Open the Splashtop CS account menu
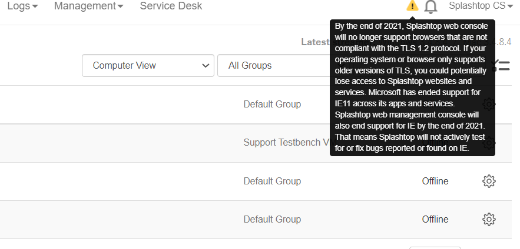Viewport: 520px width, 249px height. click(481, 6)
